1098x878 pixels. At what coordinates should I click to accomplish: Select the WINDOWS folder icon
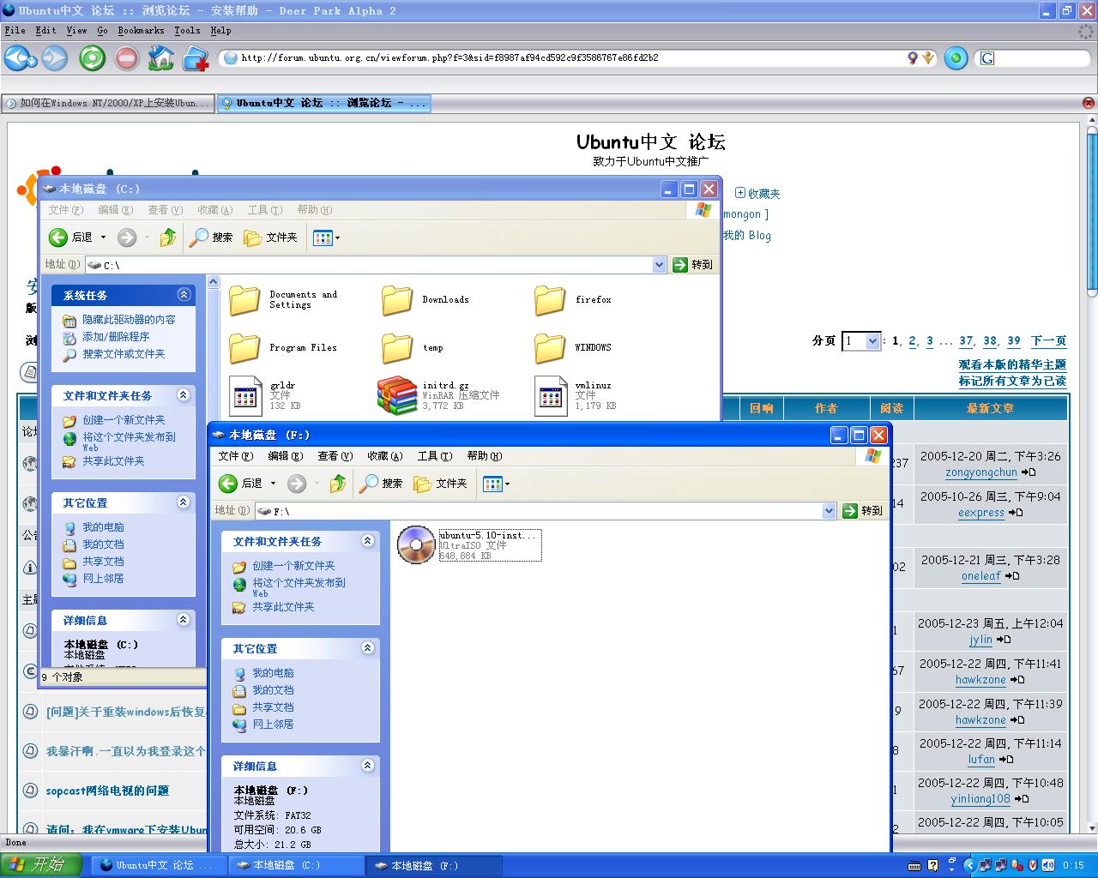(550, 348)
